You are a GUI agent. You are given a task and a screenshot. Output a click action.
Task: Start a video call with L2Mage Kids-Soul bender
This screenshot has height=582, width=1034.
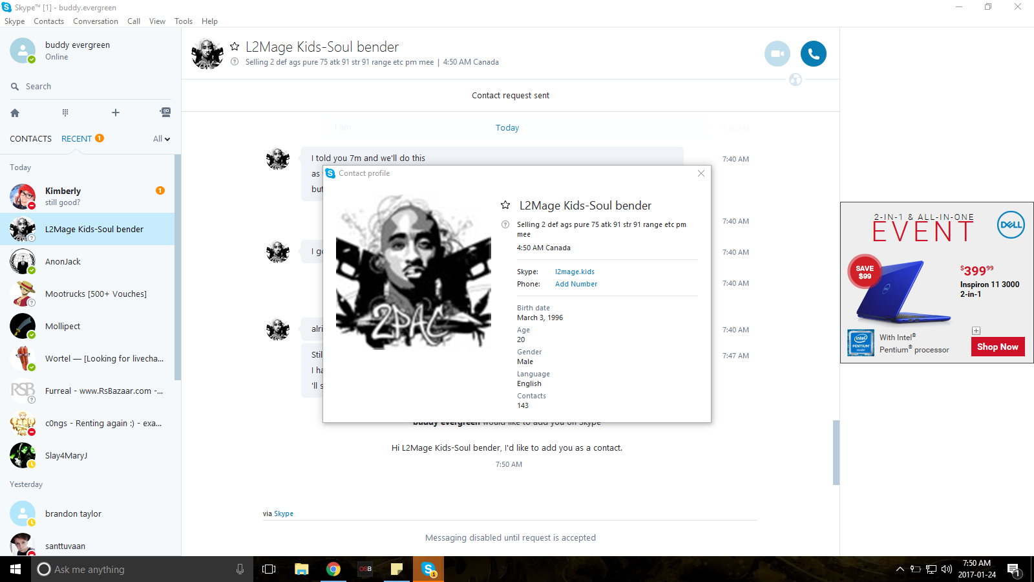(x=777, y=54)
